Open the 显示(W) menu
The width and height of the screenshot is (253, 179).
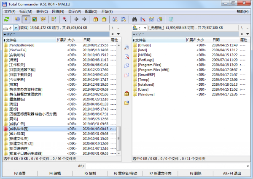pyautogui.click(x=75, y=12)
